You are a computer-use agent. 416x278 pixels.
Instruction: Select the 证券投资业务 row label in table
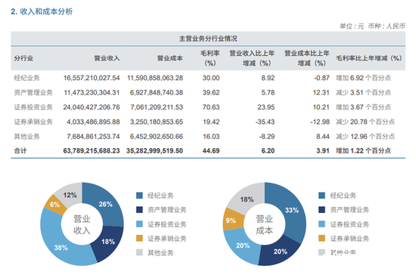(x=33, y=107)
